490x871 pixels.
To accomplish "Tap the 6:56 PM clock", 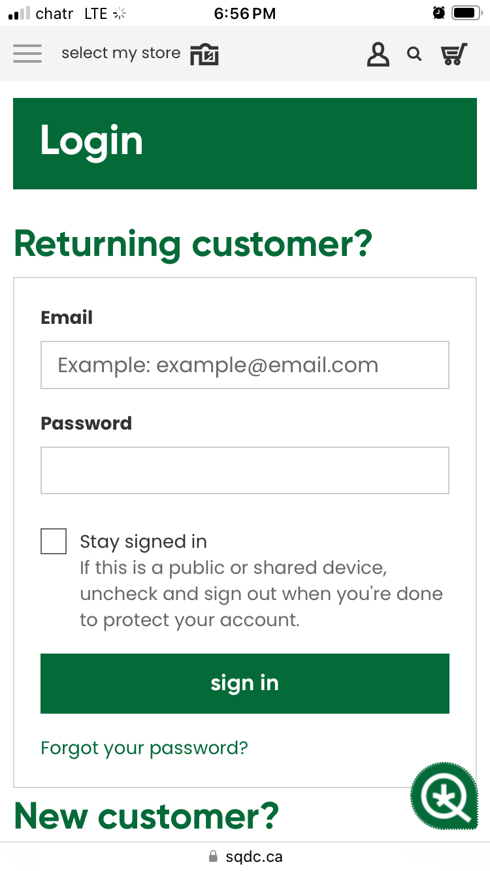I will pyautogui.click(x=245, y=13).
